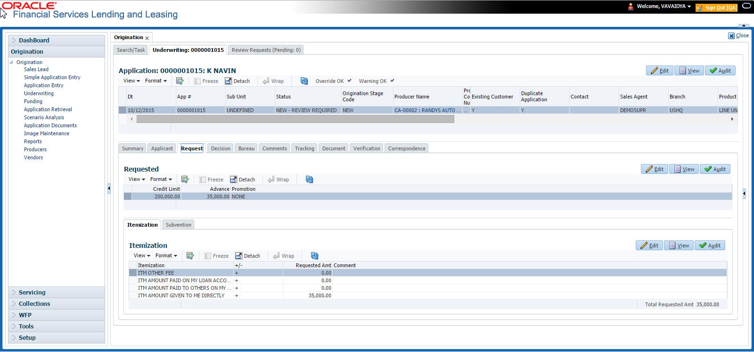The height and width of the screenshot is (352, 754).
Task: Detach the Itemization table
Action: (248, 256)
